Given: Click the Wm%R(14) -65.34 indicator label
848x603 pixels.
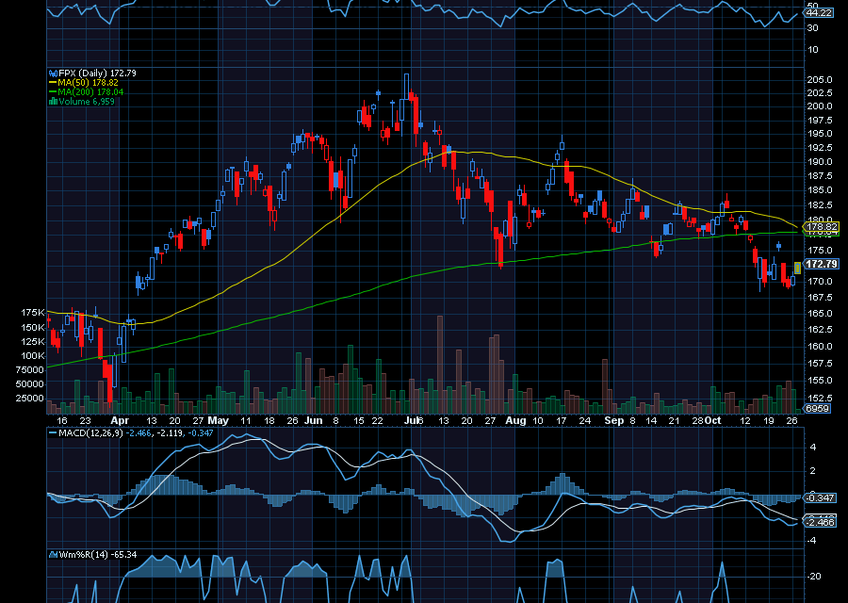Looking at the screenshot, I should click(97, 555).
